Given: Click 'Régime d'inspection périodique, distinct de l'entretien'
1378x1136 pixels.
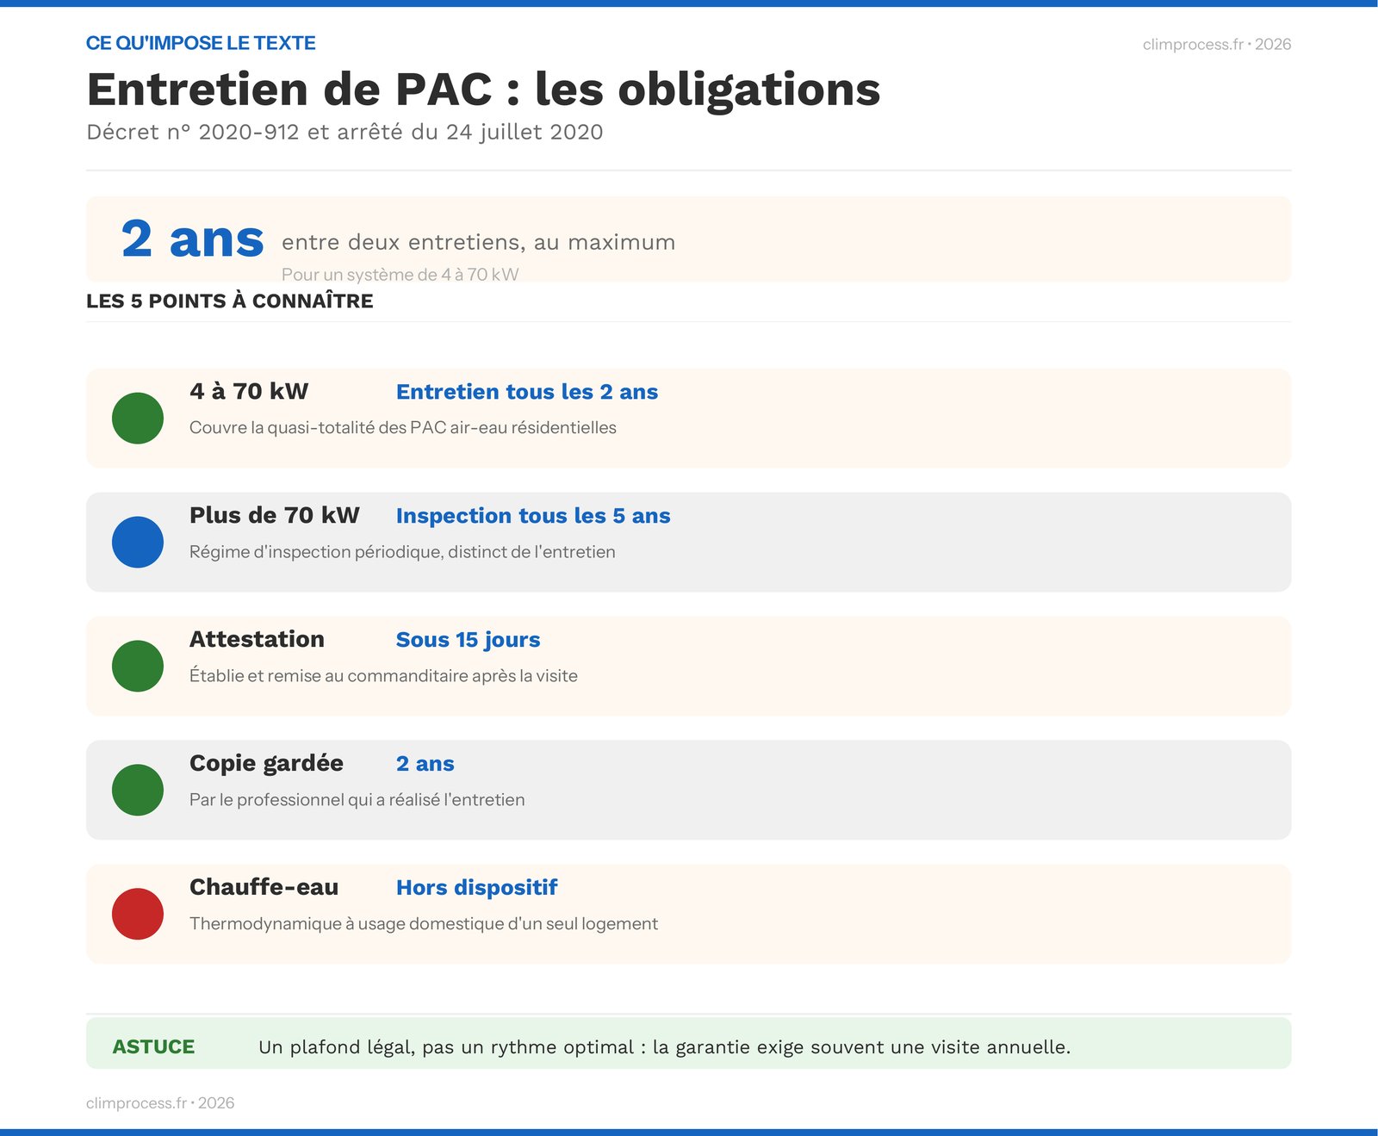Looking at the screenshot, I should (402, 551).
